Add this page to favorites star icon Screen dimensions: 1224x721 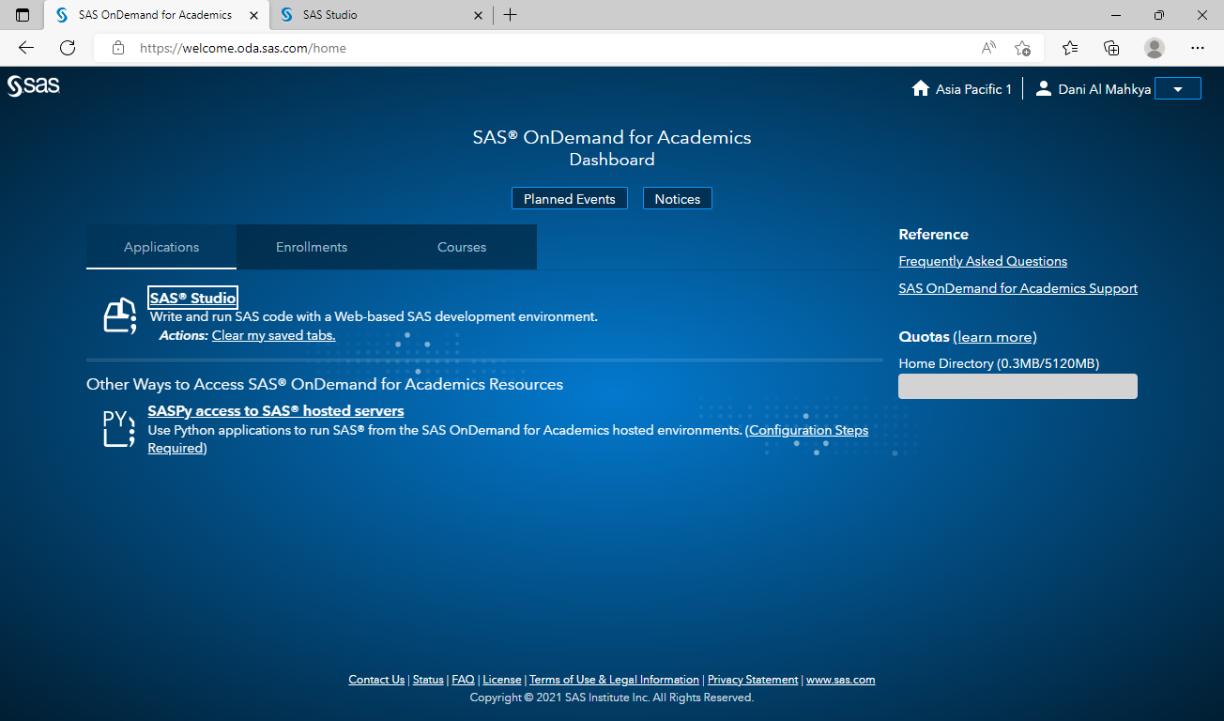tap(1022, 48)
